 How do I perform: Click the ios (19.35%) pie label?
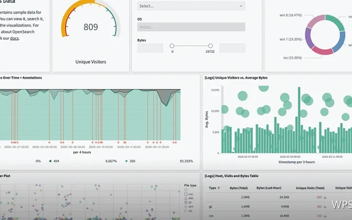click(292, 58)
